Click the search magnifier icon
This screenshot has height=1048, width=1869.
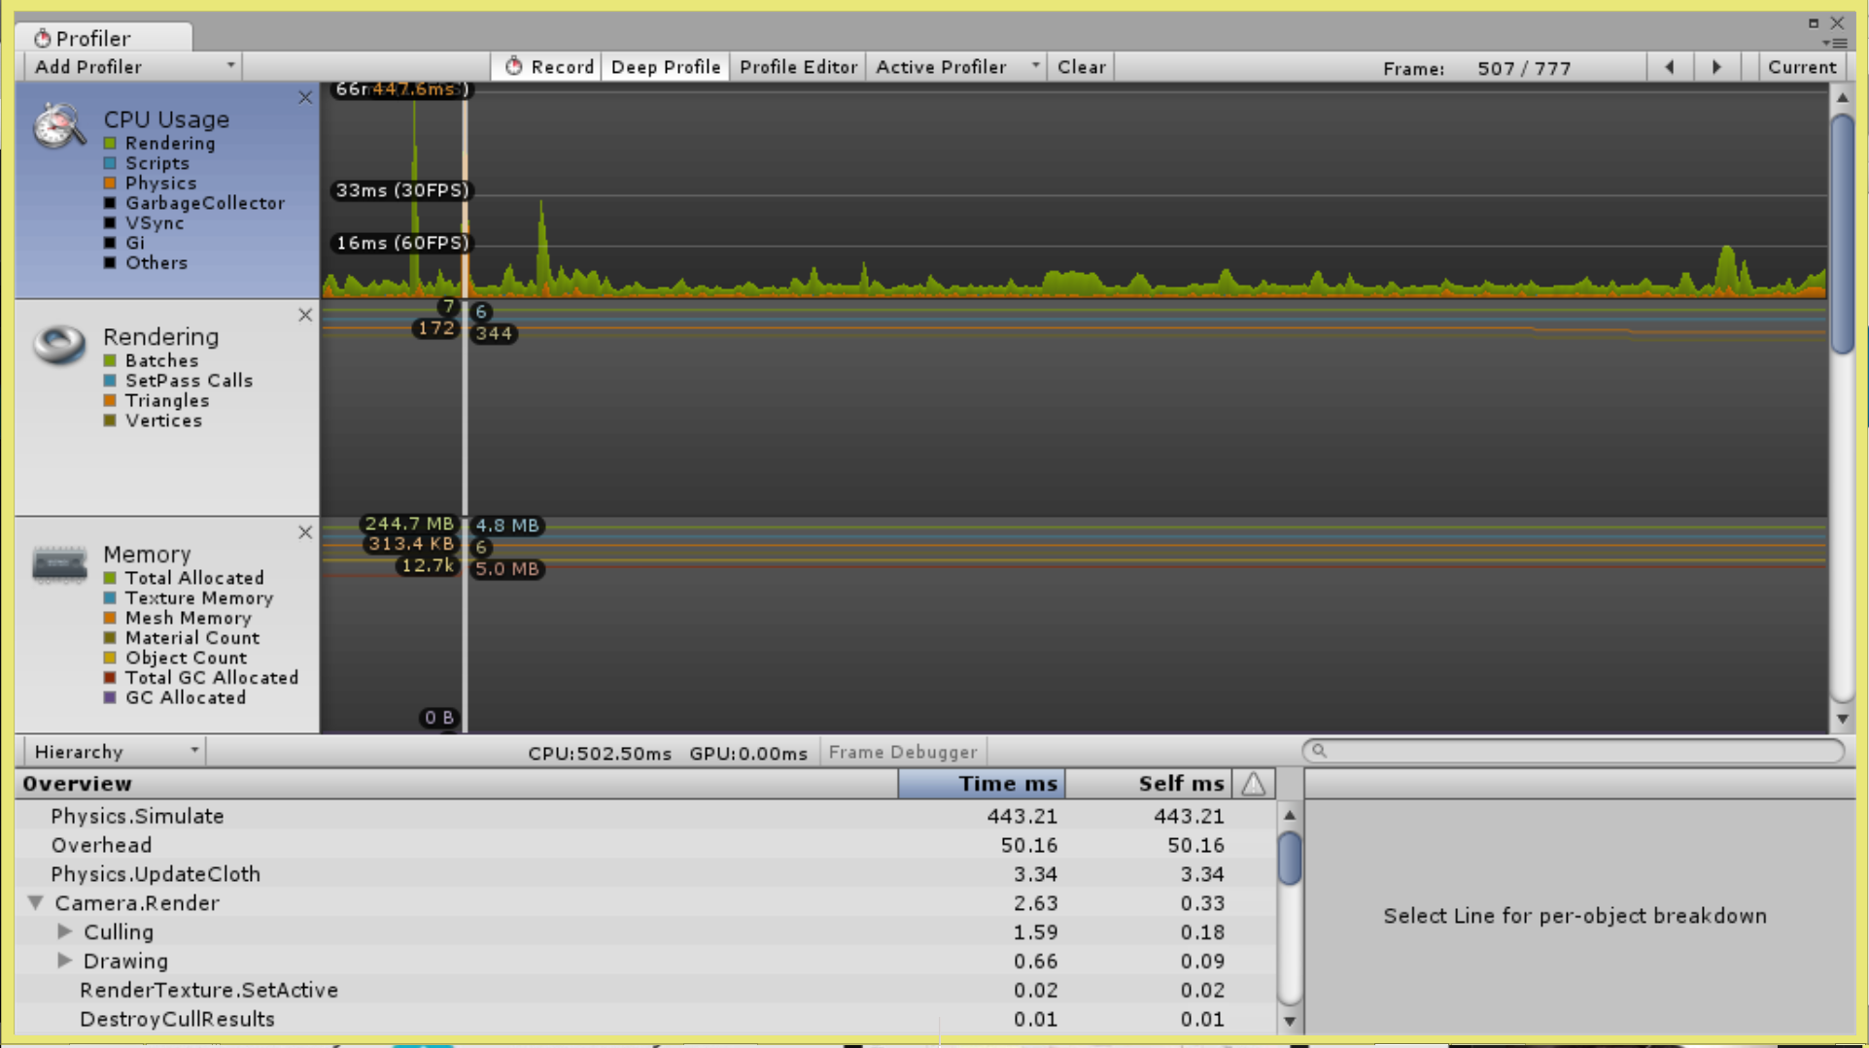coord(1319,751)
